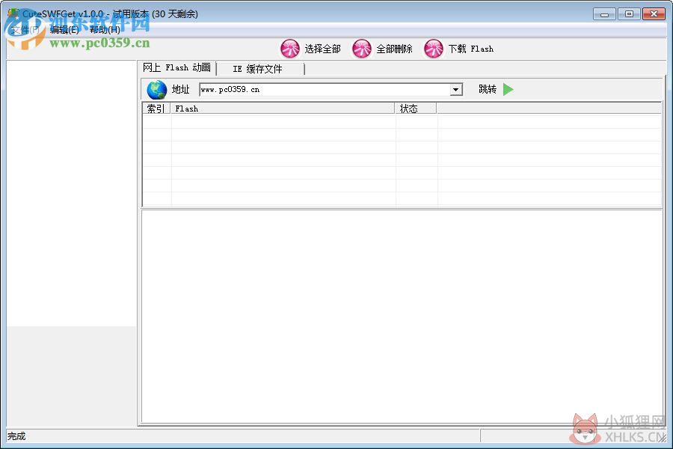Open the 帮助(H) menu

105,30
